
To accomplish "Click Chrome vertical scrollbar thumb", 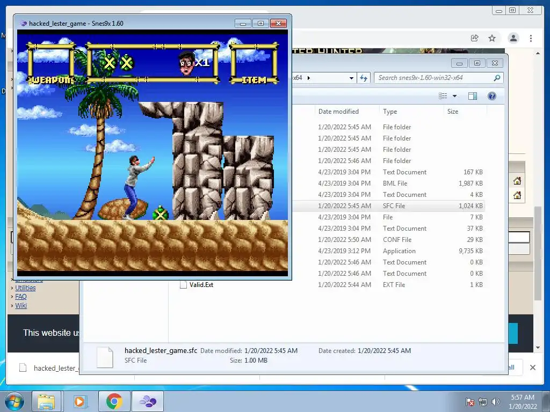I will [538, 253].
